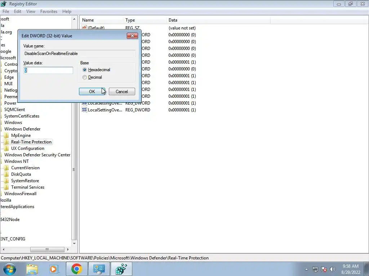Click the registry path in the status bar
Screen dimensions: 369x276
click(105, 258)
